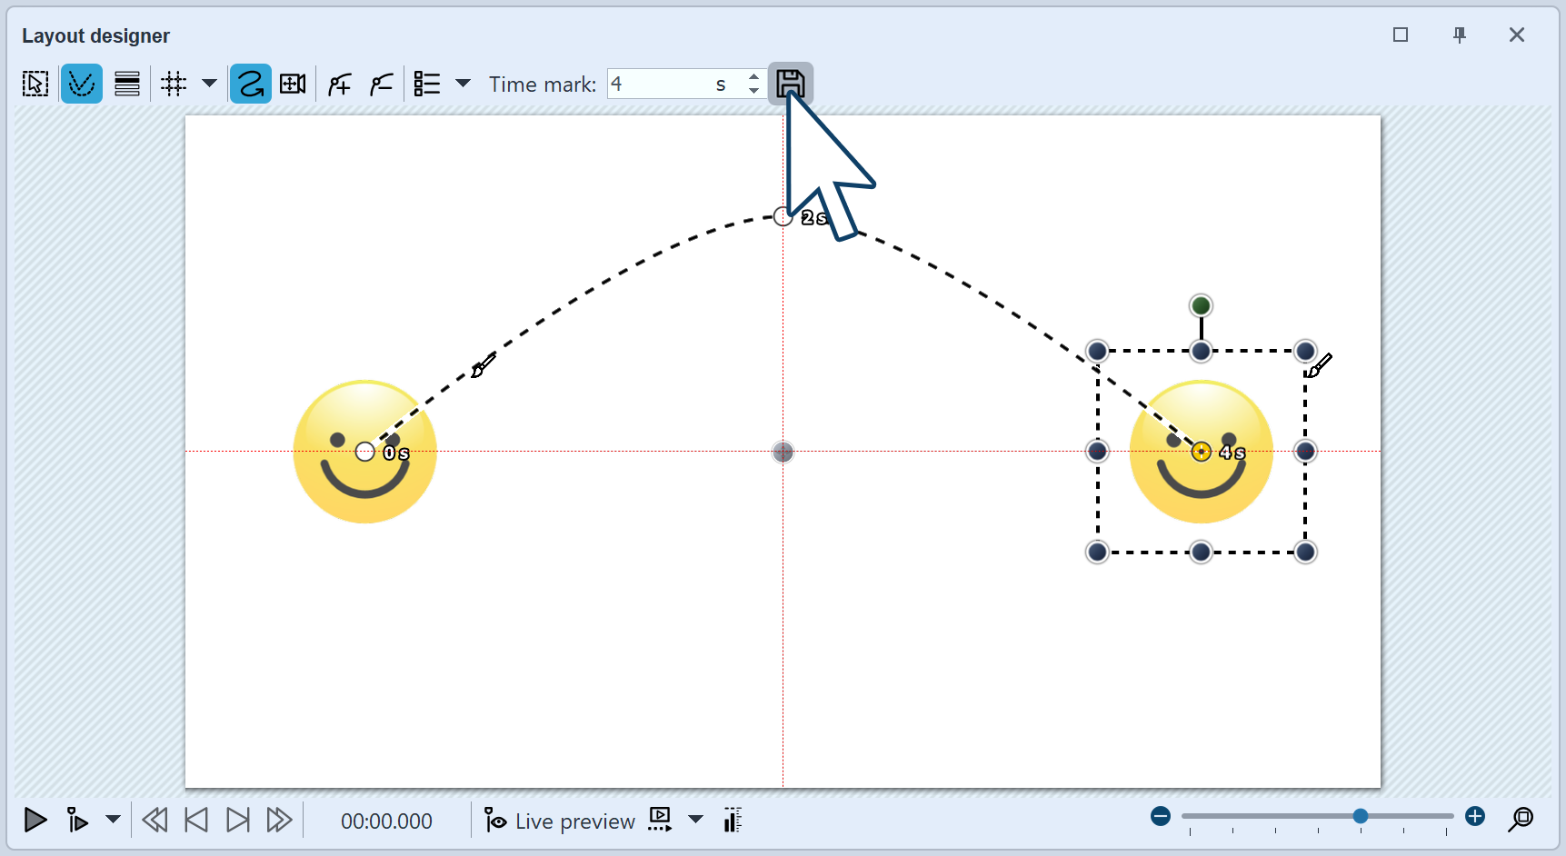
Task: Open the zoom-to-fit magnifier icon
Action: tap(1521, 819)
